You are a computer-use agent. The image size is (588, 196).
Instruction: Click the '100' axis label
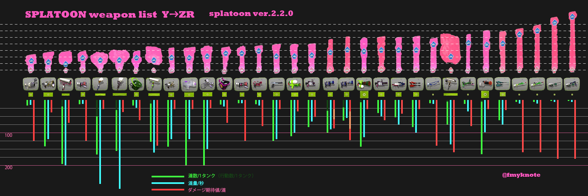click(8, 135)
